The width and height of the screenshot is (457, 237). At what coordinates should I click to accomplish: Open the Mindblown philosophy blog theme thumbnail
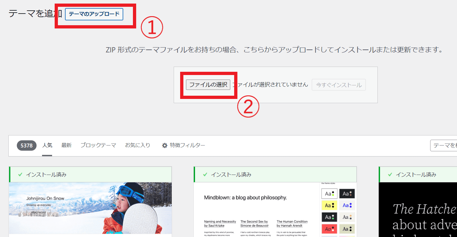click(x=275, y=210)
